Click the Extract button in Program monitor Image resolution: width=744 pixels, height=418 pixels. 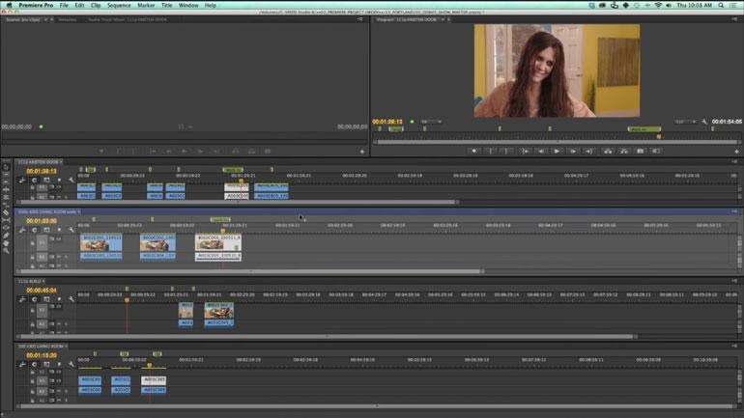[x=624, y=152]
